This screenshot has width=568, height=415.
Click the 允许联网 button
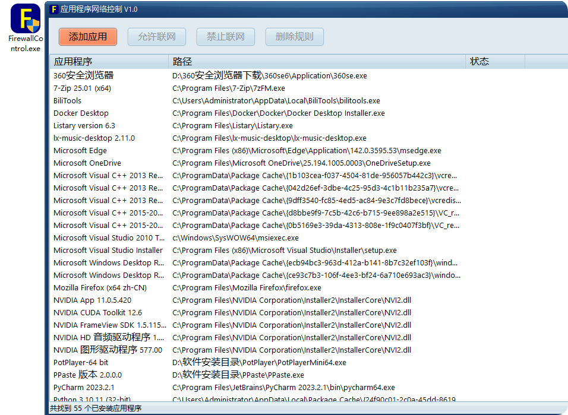[156, 36]
